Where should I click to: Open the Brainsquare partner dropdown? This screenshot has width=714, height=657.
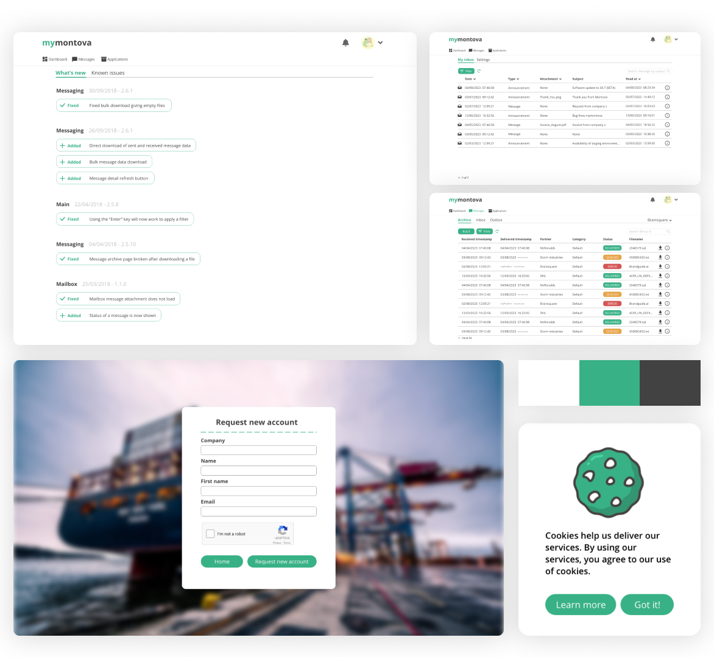(659, 220)
